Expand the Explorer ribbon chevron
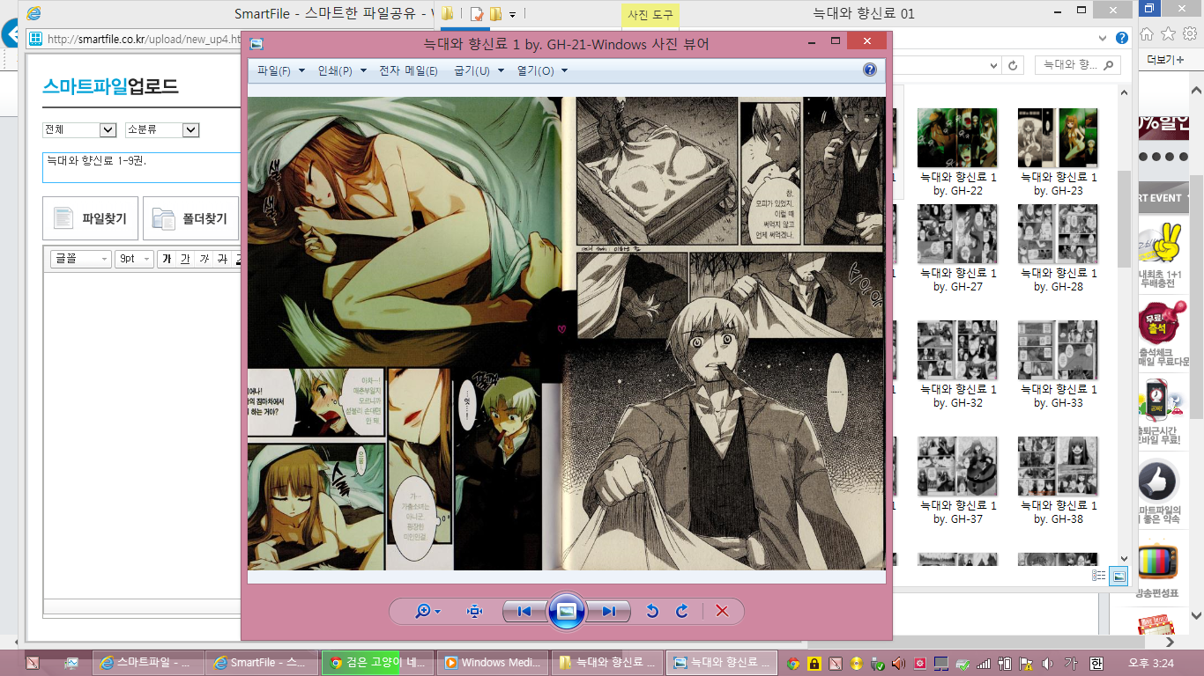The height and width of the screenshot is (676, 1204). 1101,39
